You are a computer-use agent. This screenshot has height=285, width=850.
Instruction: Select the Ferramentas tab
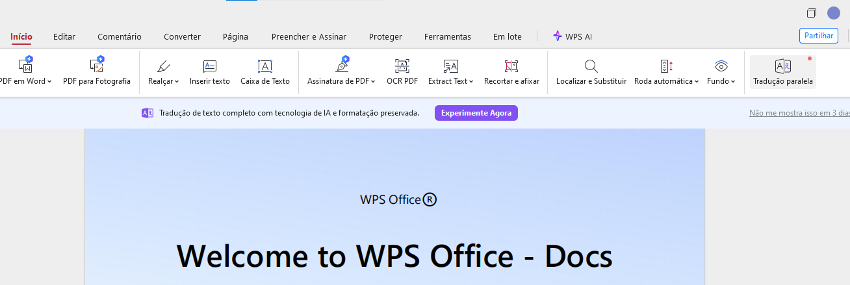[x=448, y=36]
